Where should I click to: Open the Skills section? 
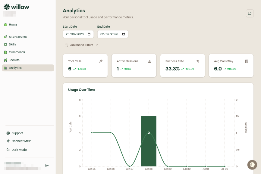[x=28, y=44]
